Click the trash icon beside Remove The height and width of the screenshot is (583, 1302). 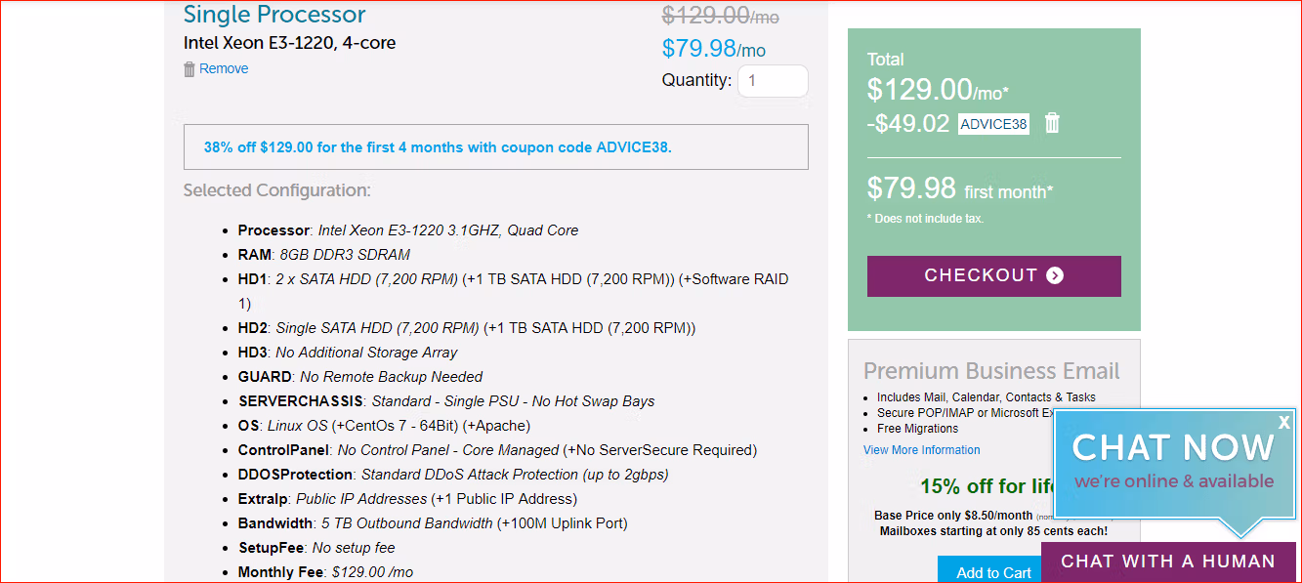[x=189, y=69]
